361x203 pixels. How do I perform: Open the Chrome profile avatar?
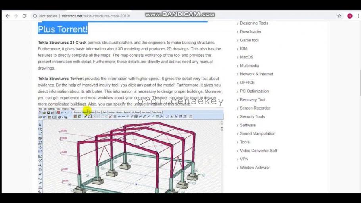click(x=350, y=16)
